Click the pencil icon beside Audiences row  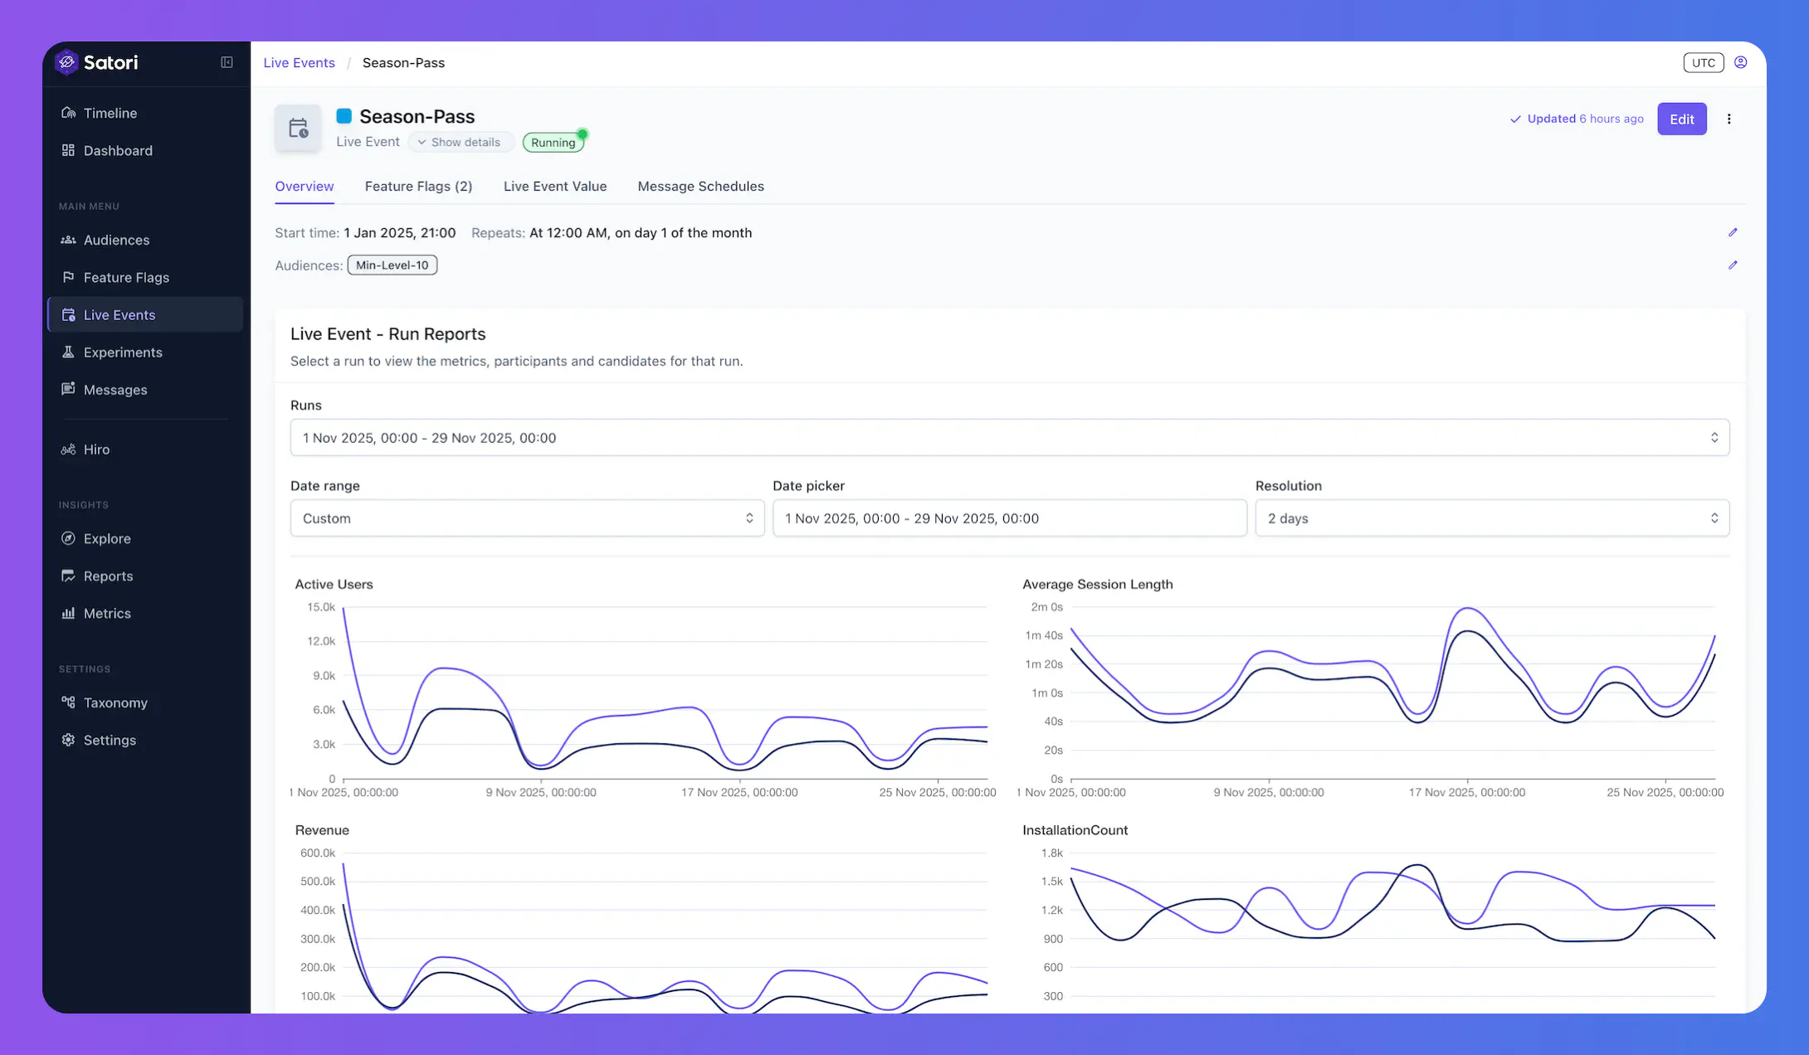pos(1733,265)
